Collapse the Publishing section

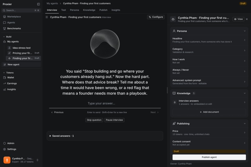[x=244, y=123]
